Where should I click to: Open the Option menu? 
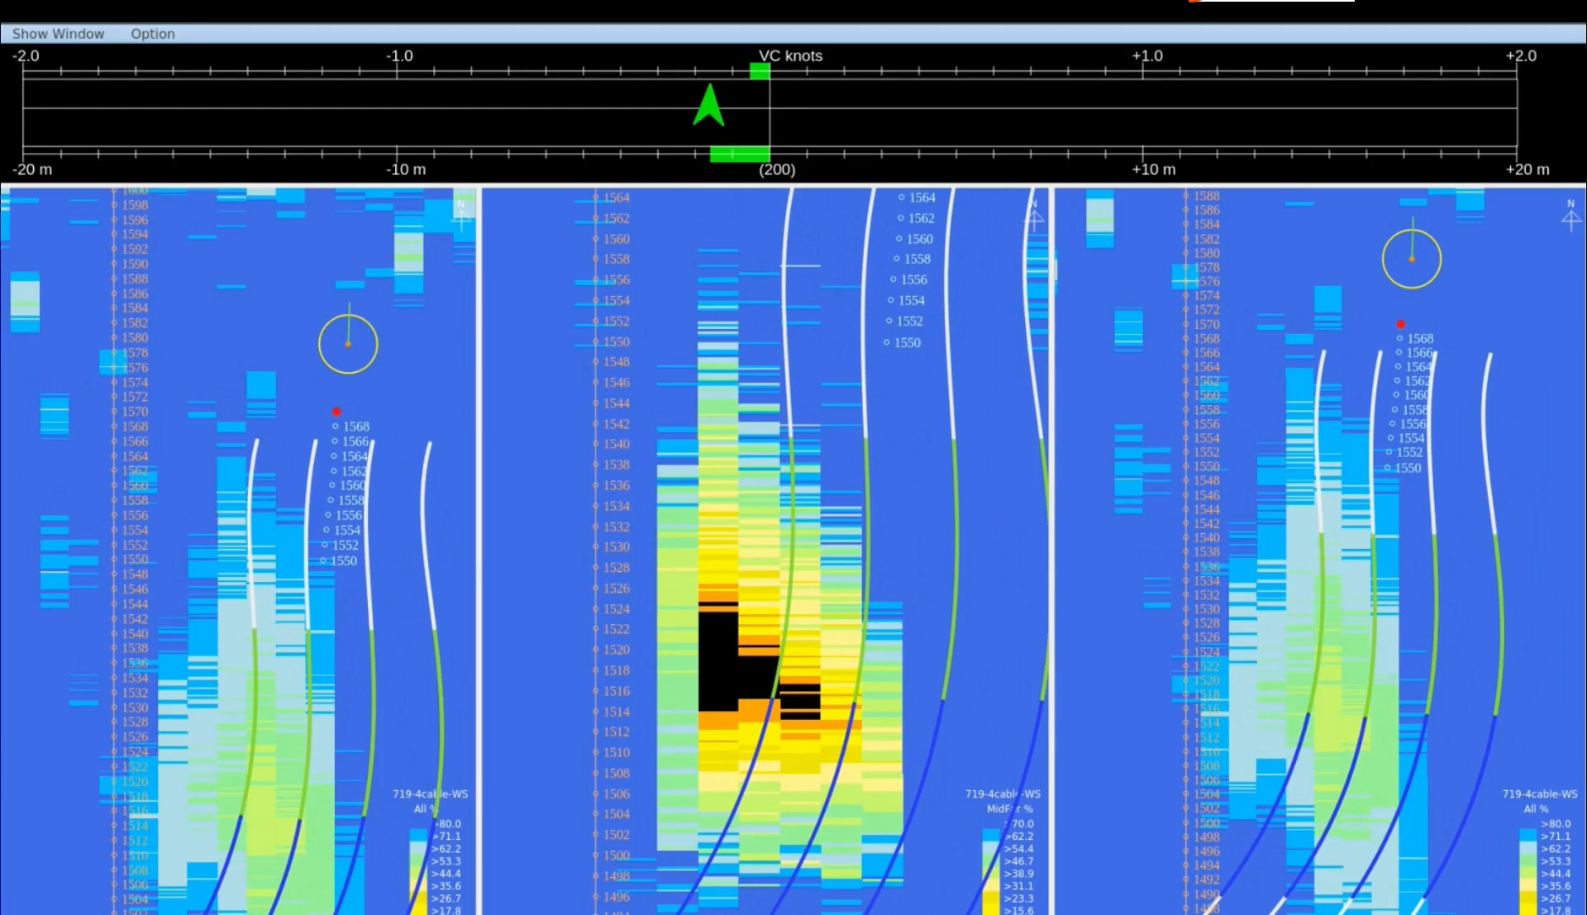[x=152, y=34]
